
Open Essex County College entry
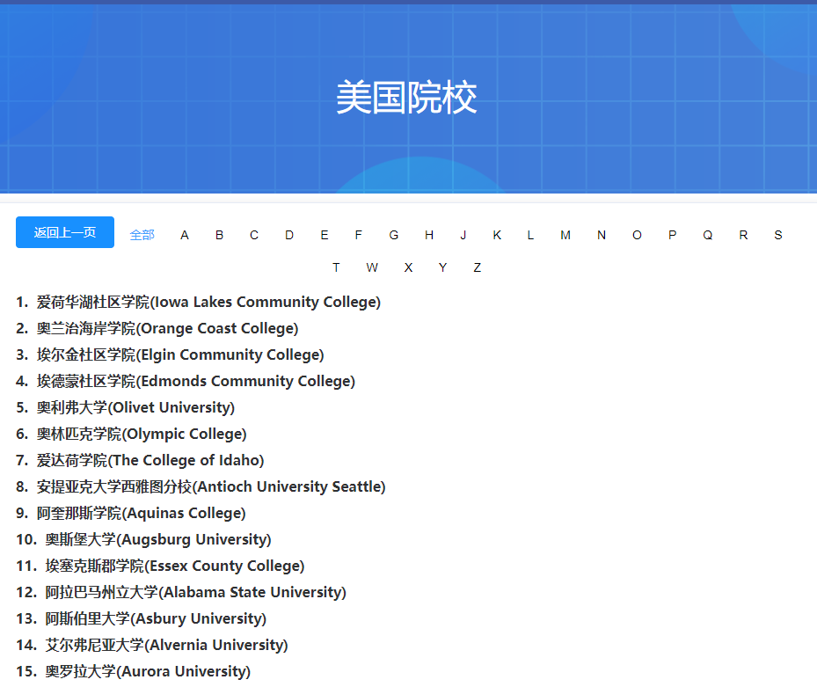(x=175, y=566)
